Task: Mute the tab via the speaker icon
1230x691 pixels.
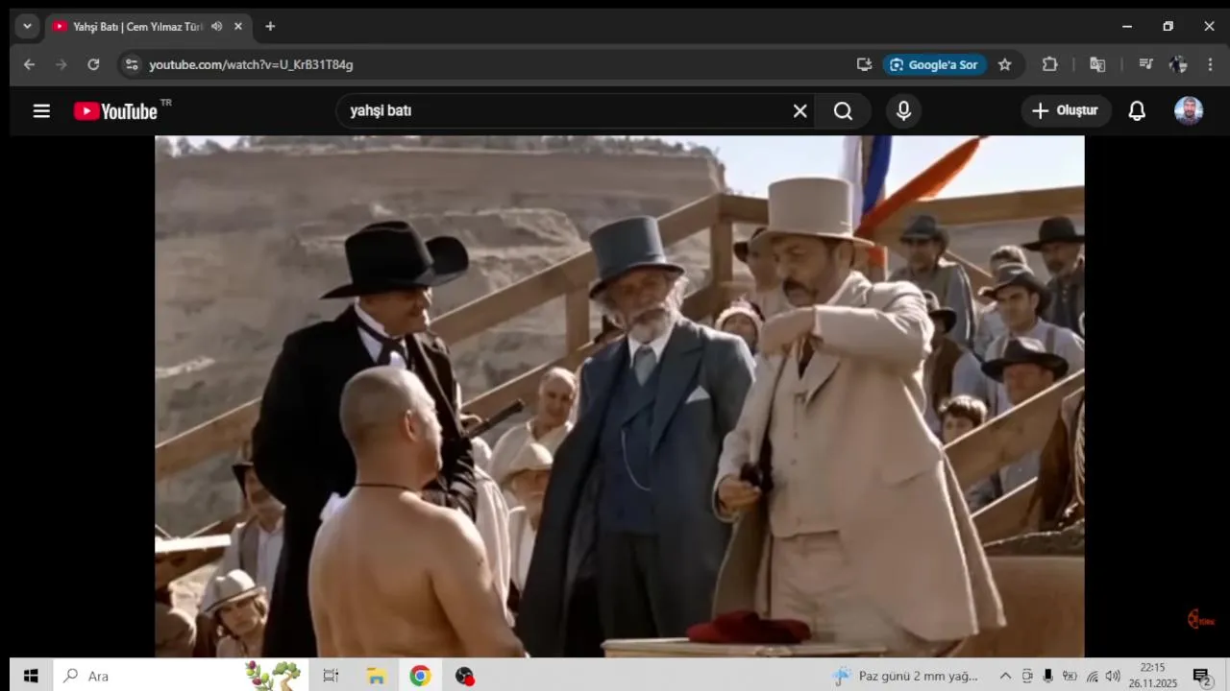Action: (x=216, y=27)
